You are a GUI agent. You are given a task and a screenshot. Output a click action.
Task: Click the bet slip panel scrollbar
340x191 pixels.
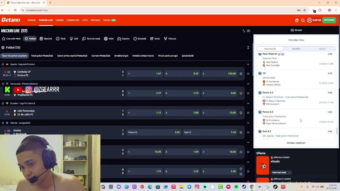(x=337, y=131)
